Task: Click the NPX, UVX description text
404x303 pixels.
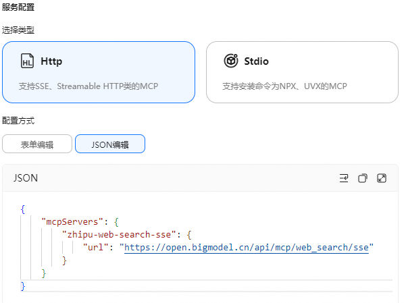Action: [x=284, y=86]
